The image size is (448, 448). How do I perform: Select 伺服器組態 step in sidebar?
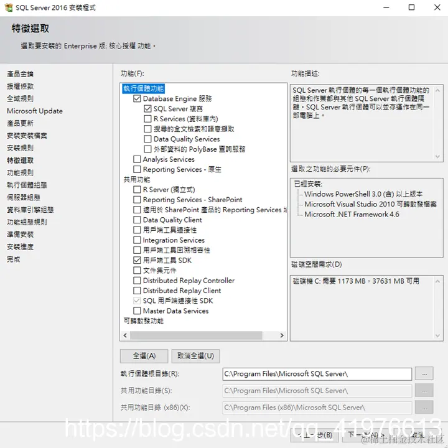pos(24,197)
